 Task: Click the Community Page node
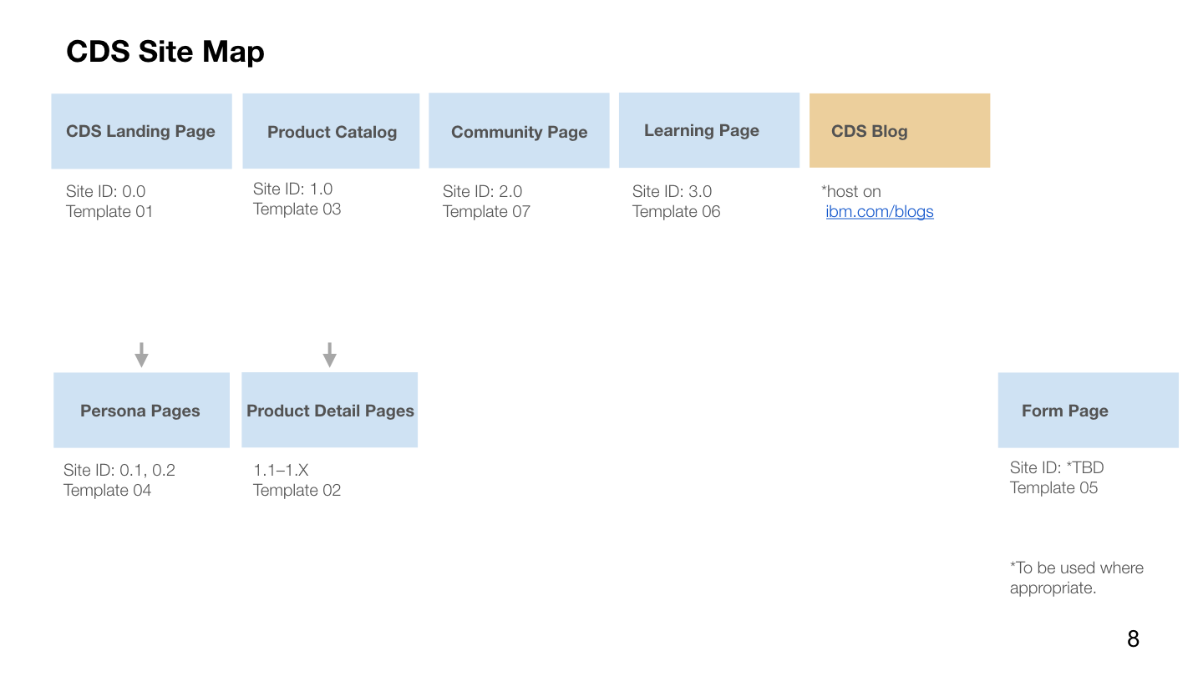519,130
